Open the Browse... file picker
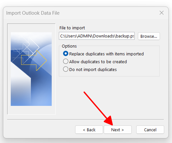Screen dimensions: 172x143 coord(149,36)
